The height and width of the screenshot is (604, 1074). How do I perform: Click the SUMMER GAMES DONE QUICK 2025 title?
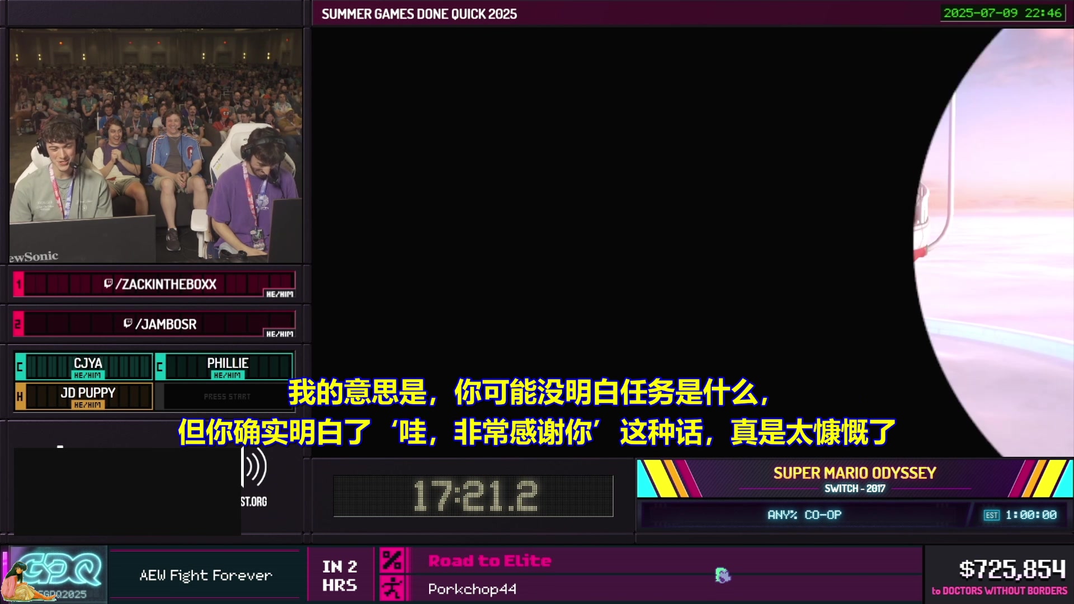click(419, 14)
